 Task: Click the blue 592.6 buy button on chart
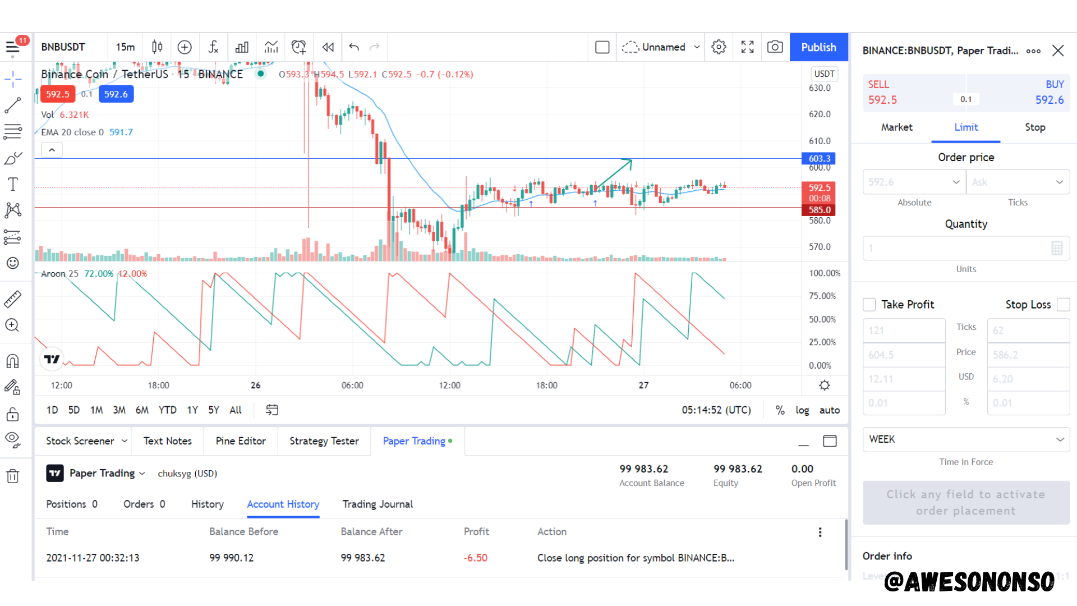tap(116, 94)
